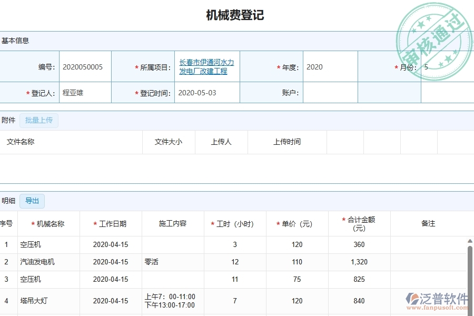Select the 空压机 cell in row 1
Image resolution: width=474 pixels, height=316 pixels.
coord(35,244)
